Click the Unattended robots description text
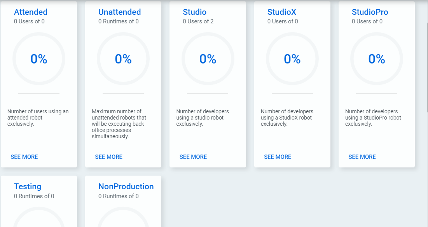428x227 pixels. 119,124
